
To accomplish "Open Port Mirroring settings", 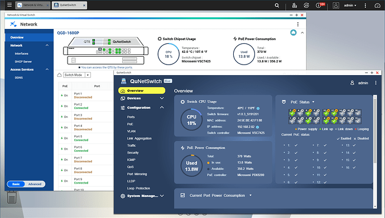I will click(x=137, y=174).
